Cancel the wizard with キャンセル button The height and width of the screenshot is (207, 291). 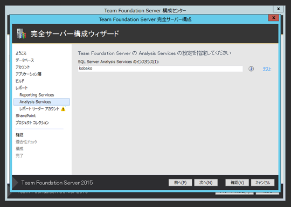tap(262, 183)
